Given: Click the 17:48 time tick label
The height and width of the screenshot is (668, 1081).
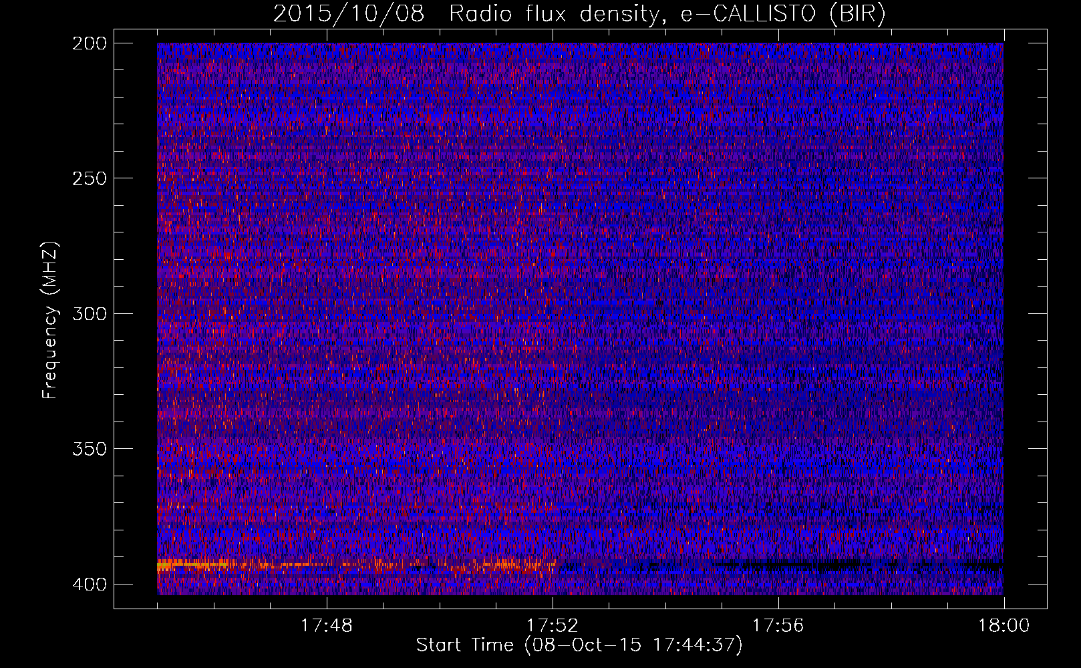Looking at the screenshot, I should [327, 626].
